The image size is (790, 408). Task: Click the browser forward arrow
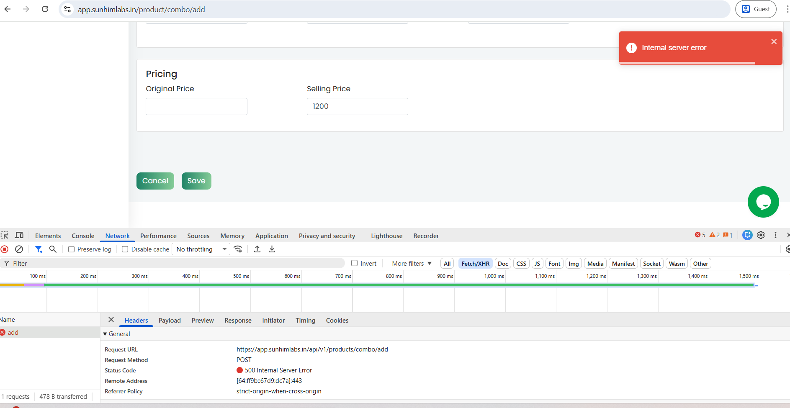26,9
